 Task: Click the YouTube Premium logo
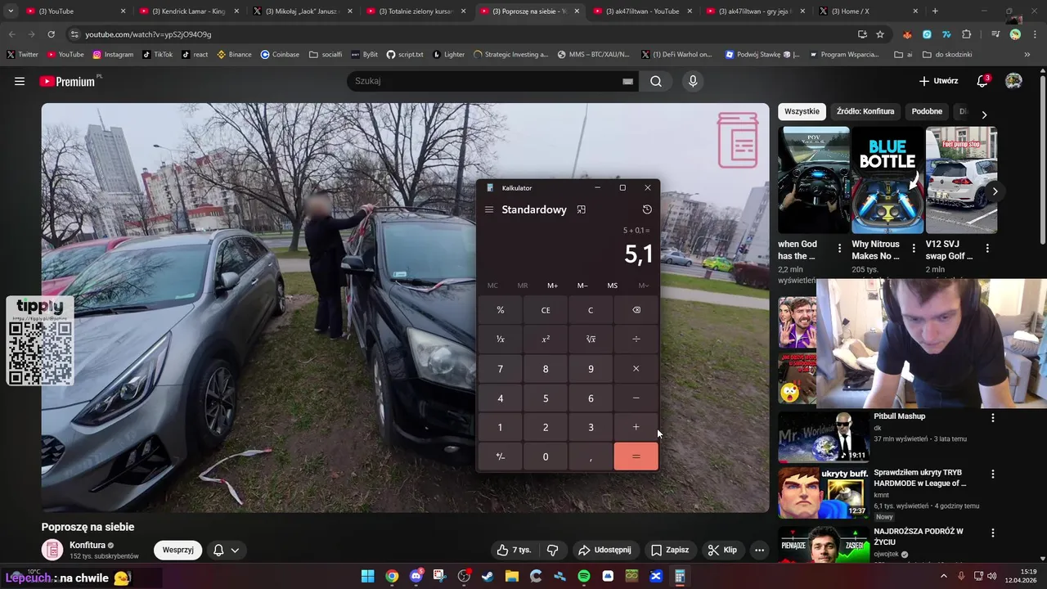click(x=68, y=81)
